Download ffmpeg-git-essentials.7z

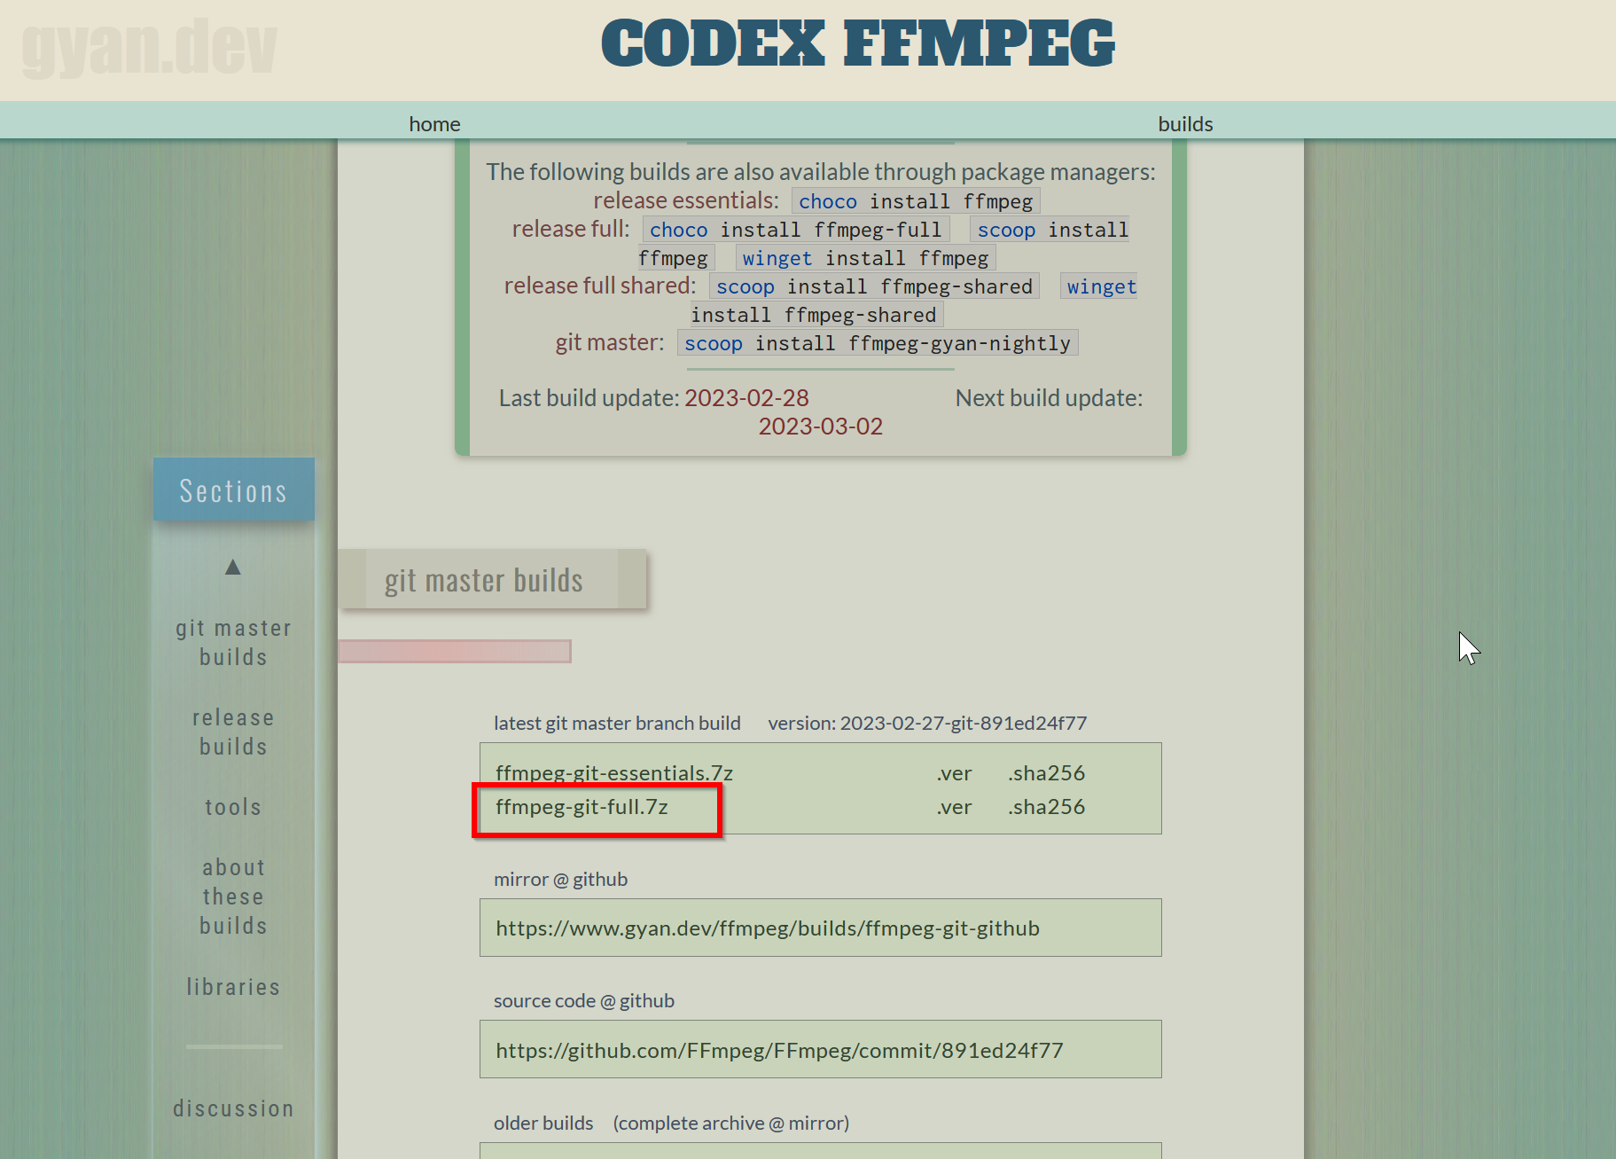[614, 772]
